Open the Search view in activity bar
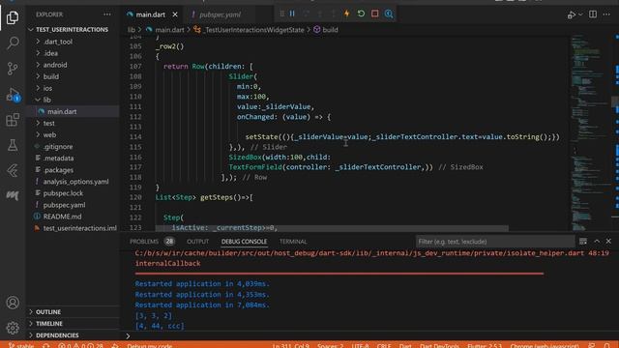The height and width of the screenshot is (348, 619). click(13, 43)
